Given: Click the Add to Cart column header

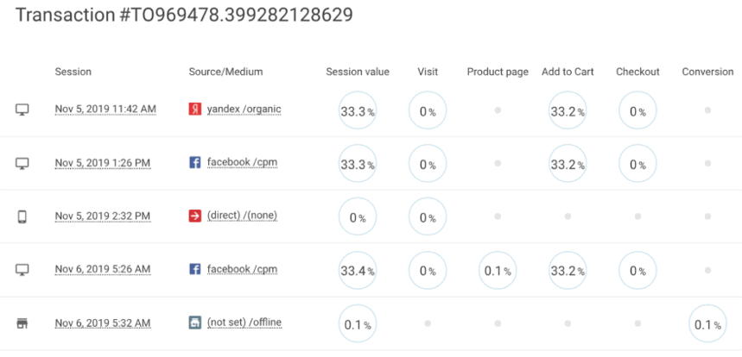Looking at the screenshot, I should pyautogui.click(x=568, y=72).
